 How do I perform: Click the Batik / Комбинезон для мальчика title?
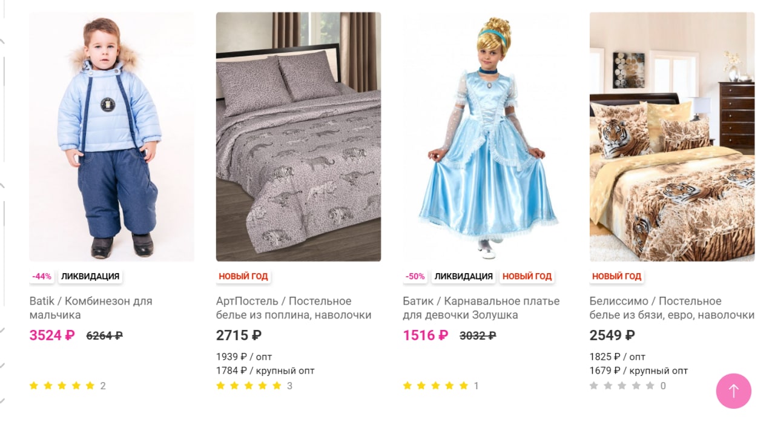(91, 308)
